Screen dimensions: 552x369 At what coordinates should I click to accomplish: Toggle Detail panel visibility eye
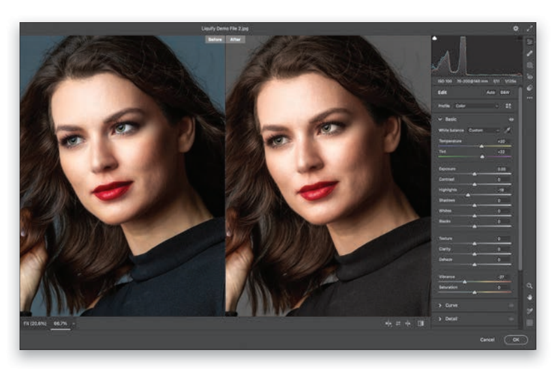point(511,319)
